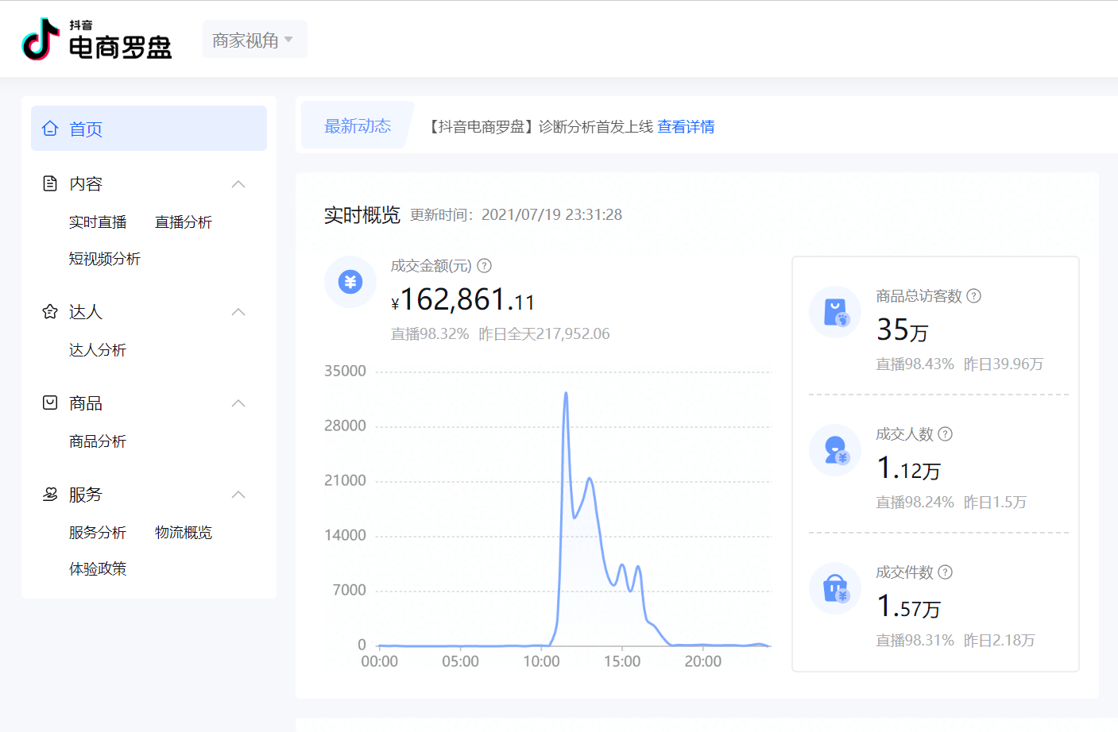Open the 商家视角 dropdown
This screenshot has width=1118, height=732.
pyautogui.click(x=254, y=40)
